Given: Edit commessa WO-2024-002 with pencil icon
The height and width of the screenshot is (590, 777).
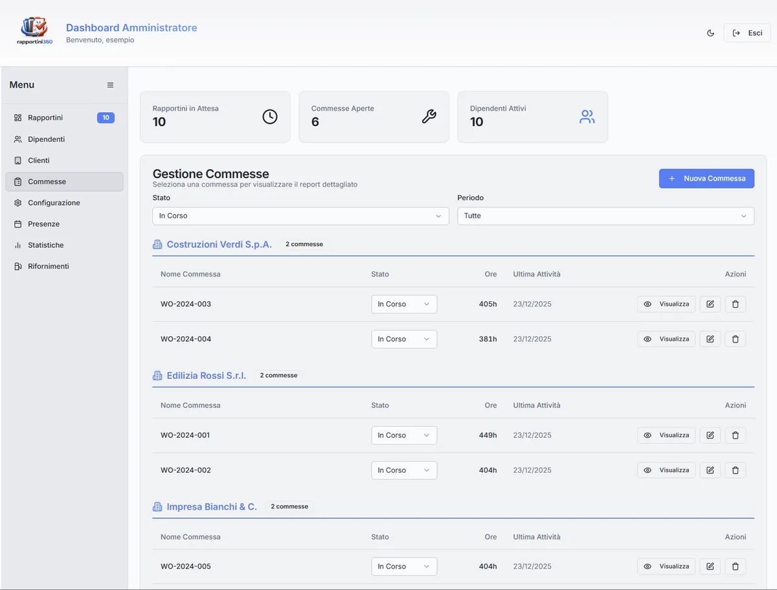Looking at the screenshot, I should coord(710,470).
